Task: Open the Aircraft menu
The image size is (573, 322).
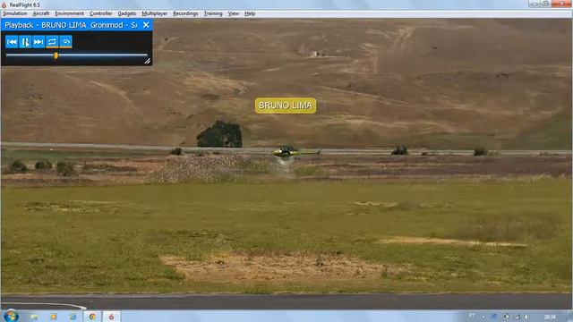Action: coord(41,13)
